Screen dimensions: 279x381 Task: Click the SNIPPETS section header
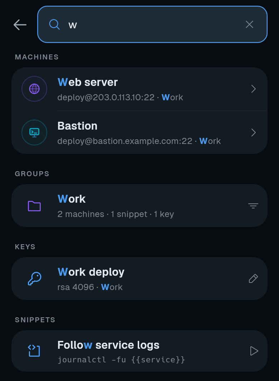pos(35,320)
